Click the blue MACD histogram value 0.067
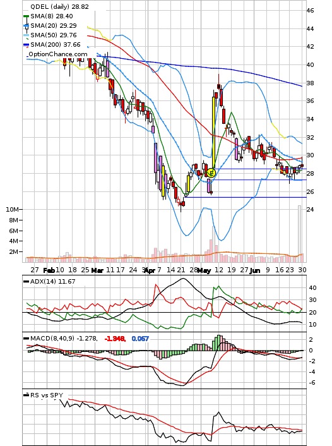 pyautogui.click(x=140, y=339)
